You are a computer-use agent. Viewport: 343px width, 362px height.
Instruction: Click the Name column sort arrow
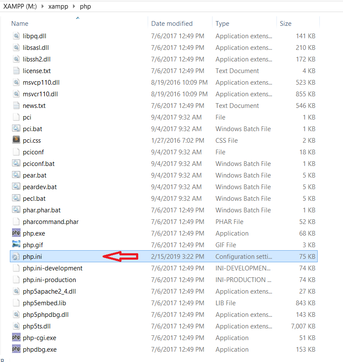tap(78, 18)
